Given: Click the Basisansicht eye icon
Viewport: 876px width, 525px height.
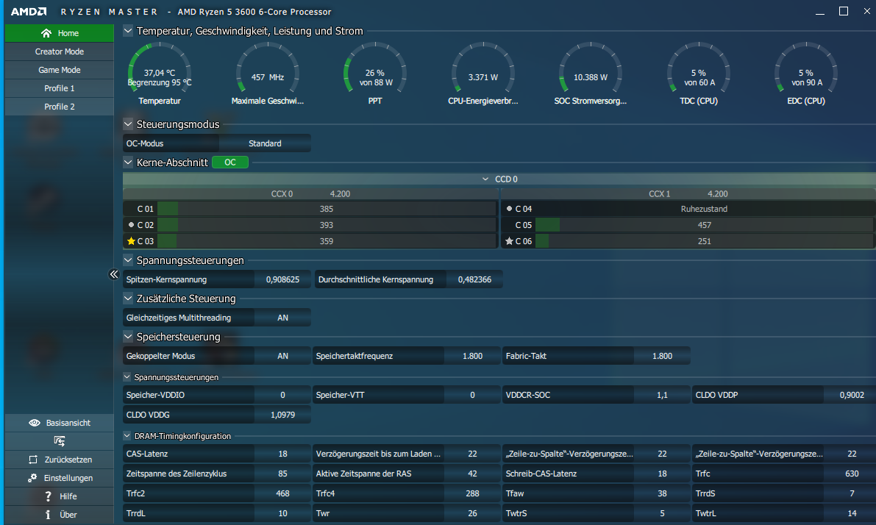Looking at the screenshot, I should click(35, 423).
